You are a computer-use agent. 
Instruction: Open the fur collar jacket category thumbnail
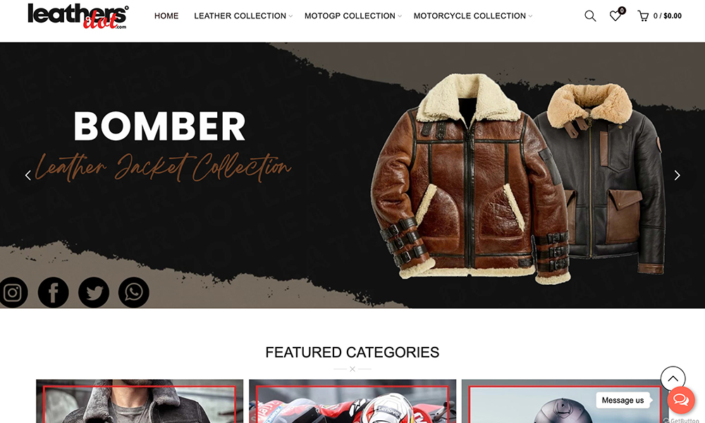point(140,401)
